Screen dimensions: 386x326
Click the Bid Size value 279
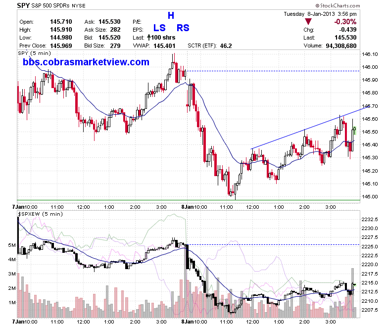115,46
